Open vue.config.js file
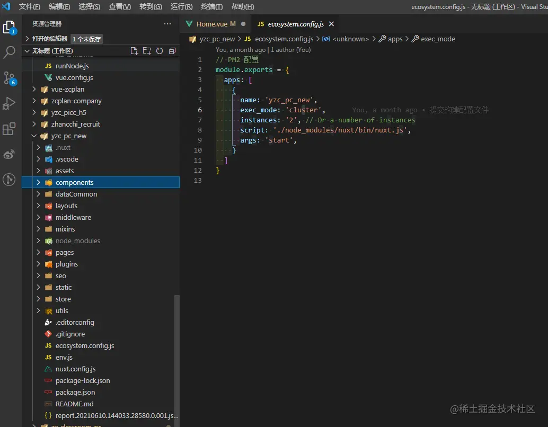 click(x=74, y=77)
